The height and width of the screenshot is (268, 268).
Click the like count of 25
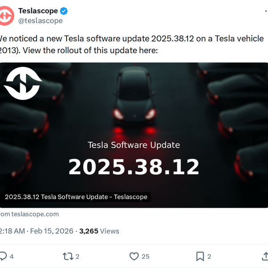coord(146,256)
